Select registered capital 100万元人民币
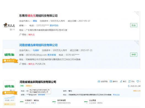 [60, 50]
